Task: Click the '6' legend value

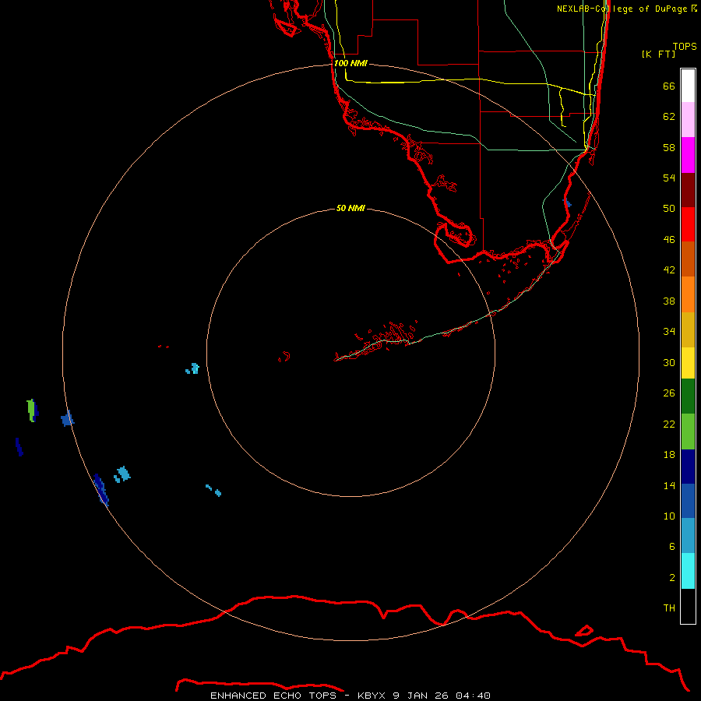Action: click(672, 547)
